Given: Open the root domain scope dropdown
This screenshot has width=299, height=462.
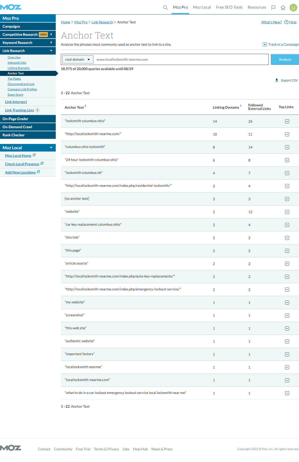Looking at the screenshot, I should [78, 59].
